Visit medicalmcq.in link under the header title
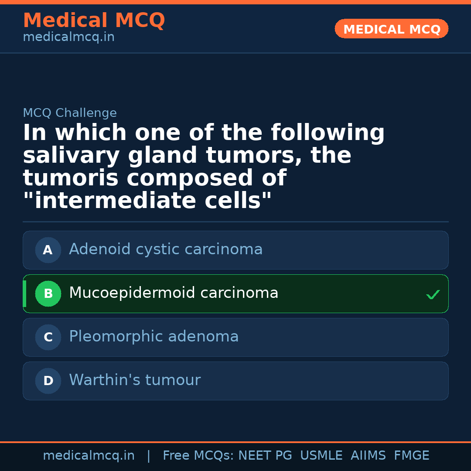 coord(68,38)
